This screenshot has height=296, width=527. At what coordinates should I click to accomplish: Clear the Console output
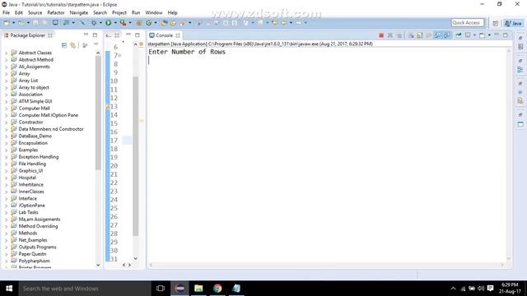pyautogui.click(x=411, y=35)
